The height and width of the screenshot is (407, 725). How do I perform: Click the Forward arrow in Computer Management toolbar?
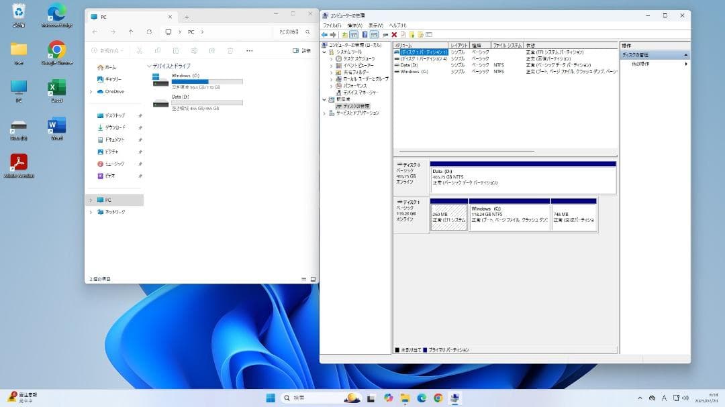[x=334, y=34]
